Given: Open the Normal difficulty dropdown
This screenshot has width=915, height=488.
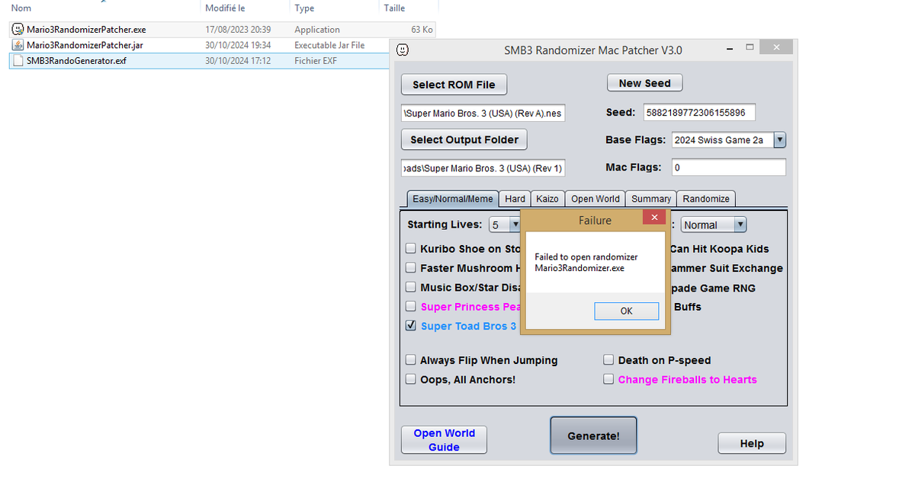Looking at the screenshot, I should (740, 225).
